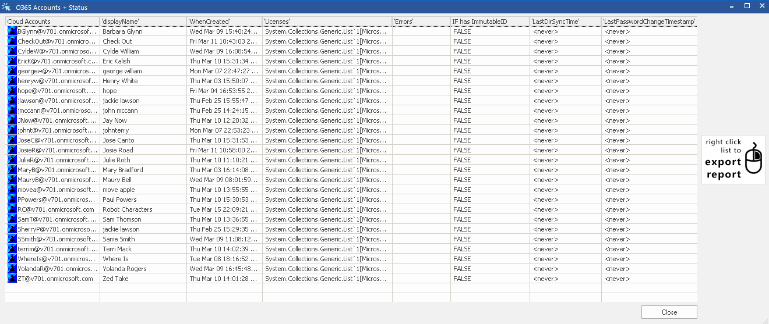The height and width of the screenshot is (324, 769).
Task: Sort list by 'WhenCreated' column header
Action: coord(224,22)
